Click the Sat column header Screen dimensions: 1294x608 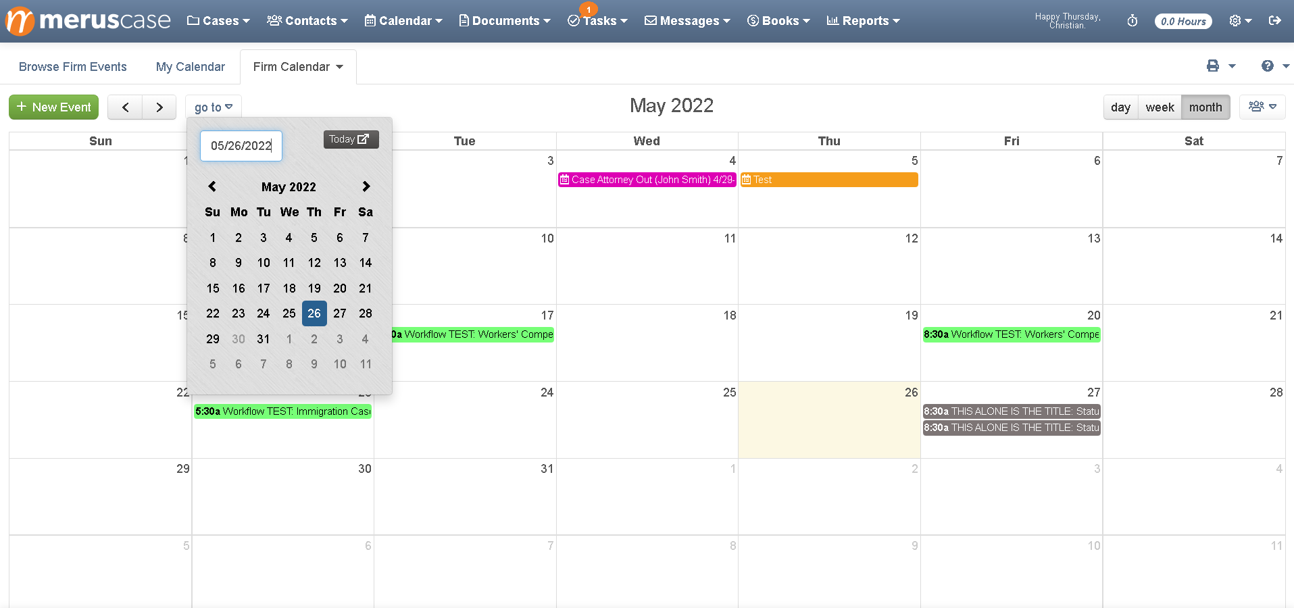[x=1194, y=141]
